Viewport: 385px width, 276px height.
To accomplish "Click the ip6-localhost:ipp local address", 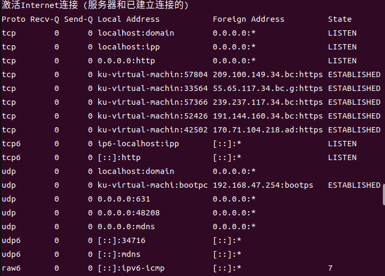I will point(138,144).
